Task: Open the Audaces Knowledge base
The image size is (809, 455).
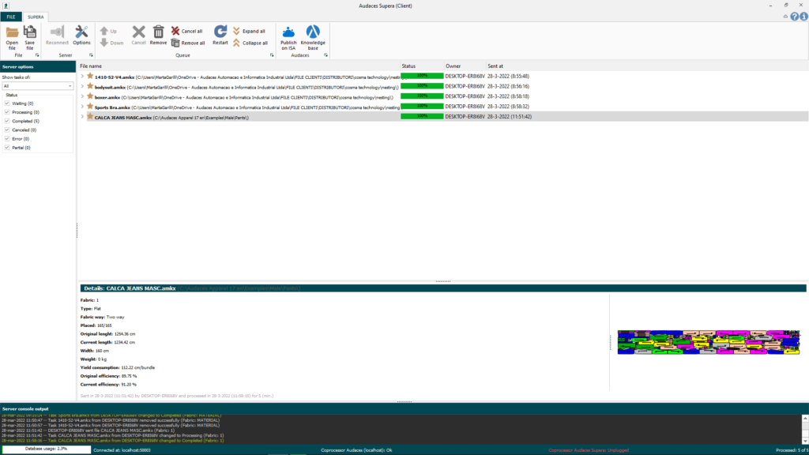Action: 313,38
